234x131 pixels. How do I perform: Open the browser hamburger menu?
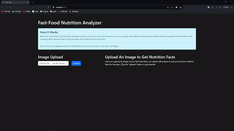231,7
